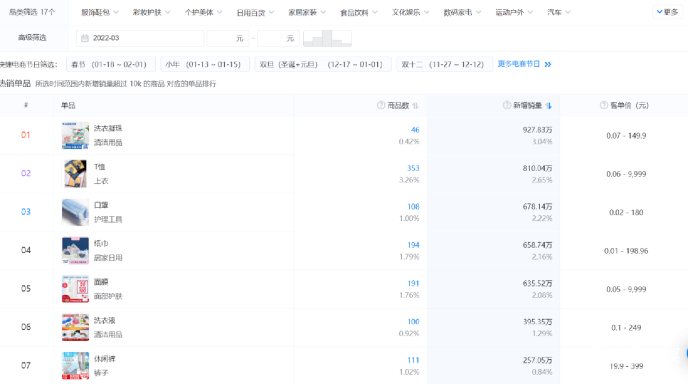688x384 pixels.
Task: Click help icon next to 客单价 header
Action: click(x=604, y=106)
